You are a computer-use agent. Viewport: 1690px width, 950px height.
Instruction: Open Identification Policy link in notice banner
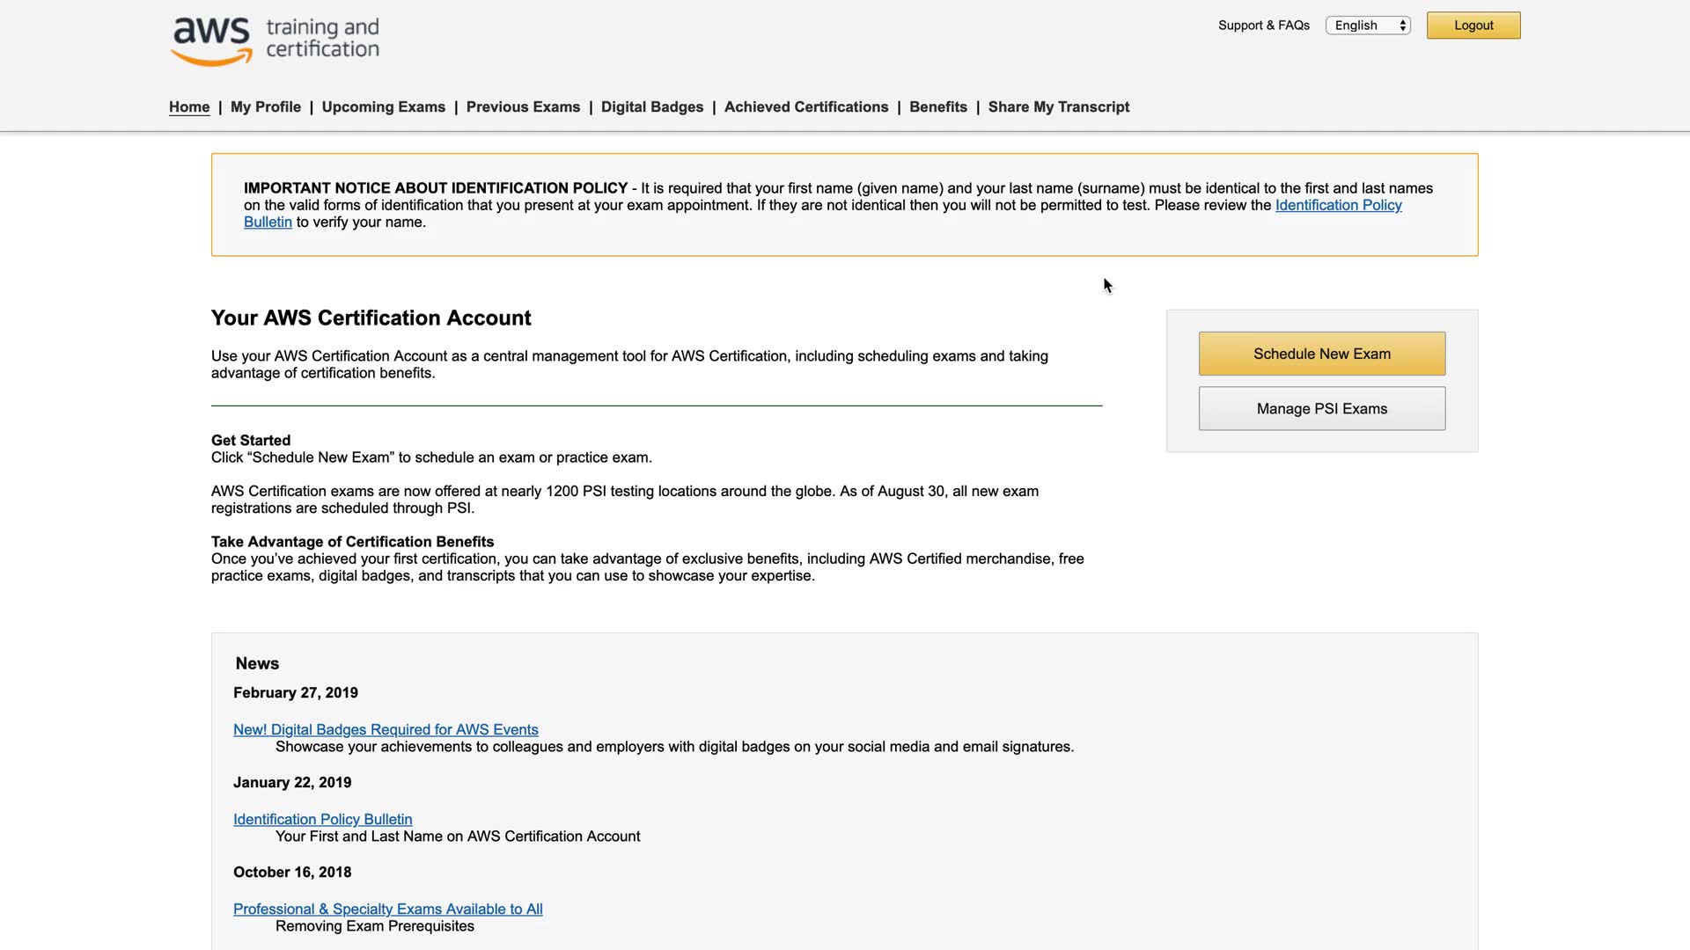pos(1338,205)
